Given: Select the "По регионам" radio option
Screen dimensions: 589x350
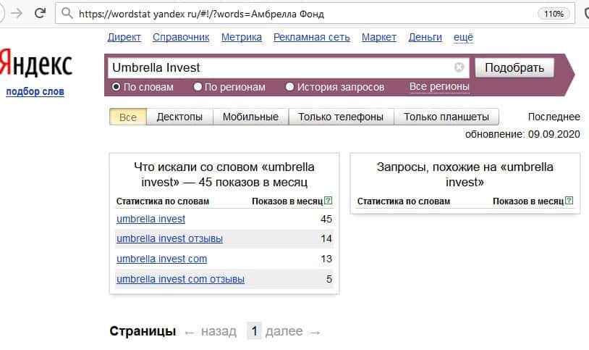Looking at the screenshot, I should click(198, 87).
